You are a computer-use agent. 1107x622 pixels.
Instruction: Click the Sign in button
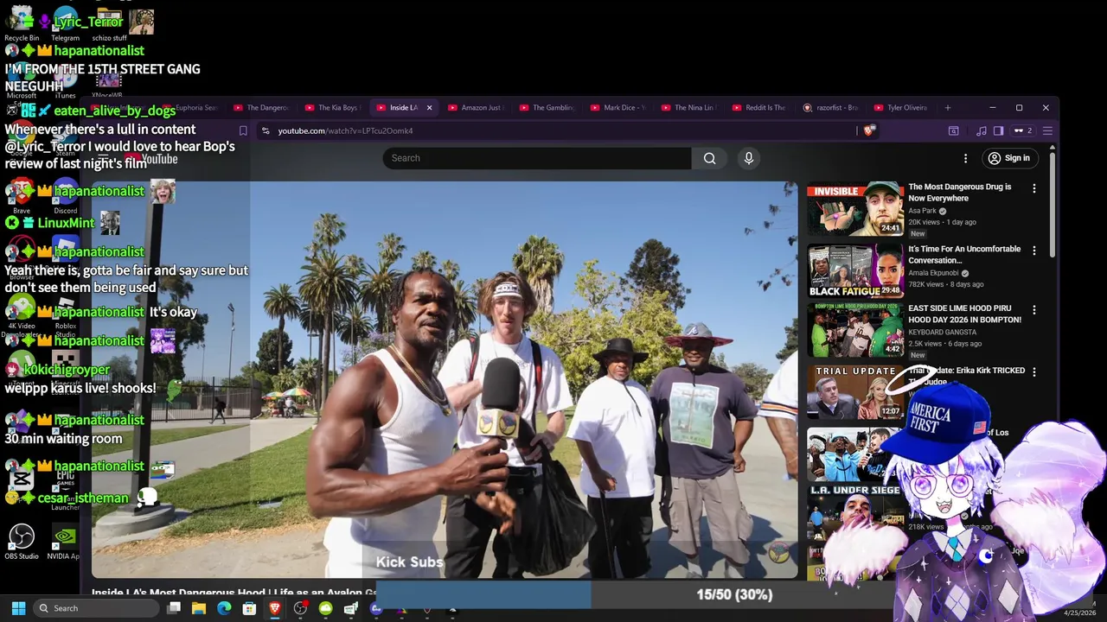point(1009,158)
